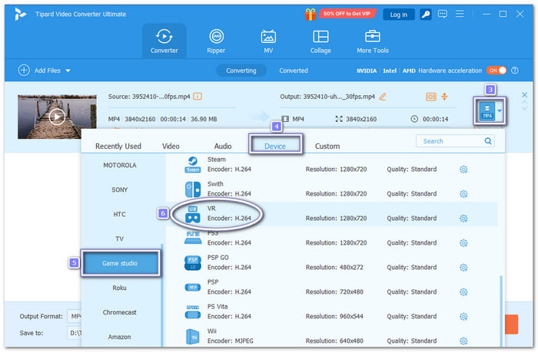Click the Log in button
Viewport: 538px width, 352px height.
coord(399,14)
